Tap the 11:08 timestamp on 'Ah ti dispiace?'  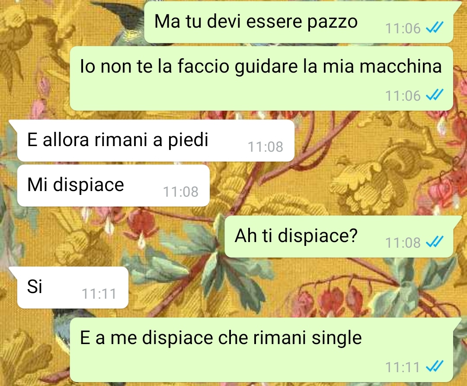403,242
